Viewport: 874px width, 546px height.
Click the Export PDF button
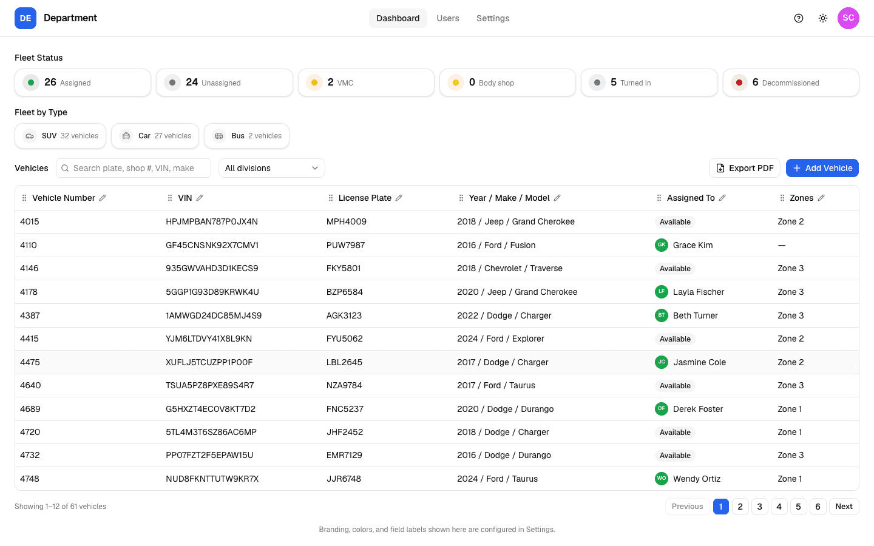pyautogui.click(x=745, y=168)
